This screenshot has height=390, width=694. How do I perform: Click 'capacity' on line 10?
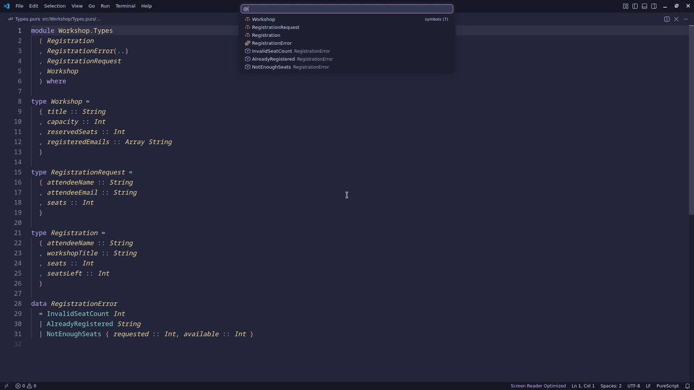coord(62,122)
